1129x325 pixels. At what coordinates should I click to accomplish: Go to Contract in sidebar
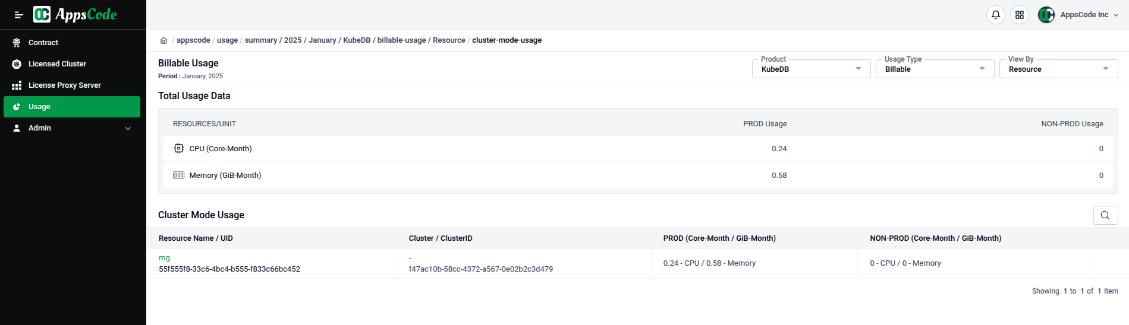pos(43,43)
